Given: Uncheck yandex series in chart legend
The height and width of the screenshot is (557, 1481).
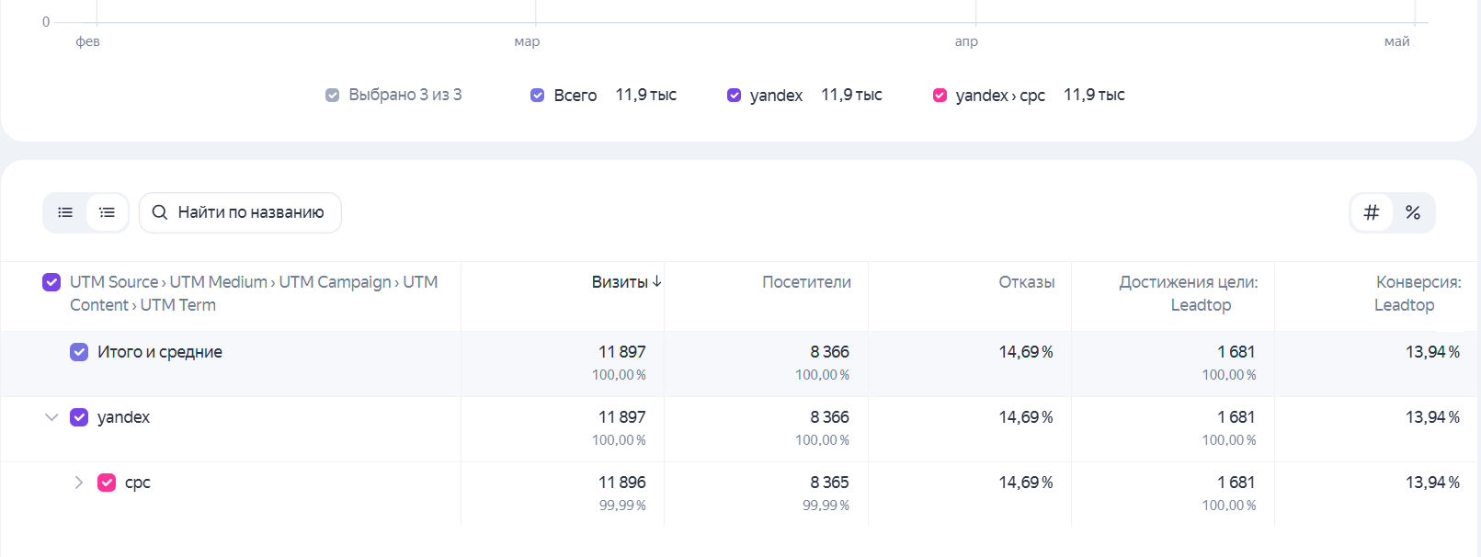Looking at the screenshot, I should pyautogui.click(x=734, y=95).
